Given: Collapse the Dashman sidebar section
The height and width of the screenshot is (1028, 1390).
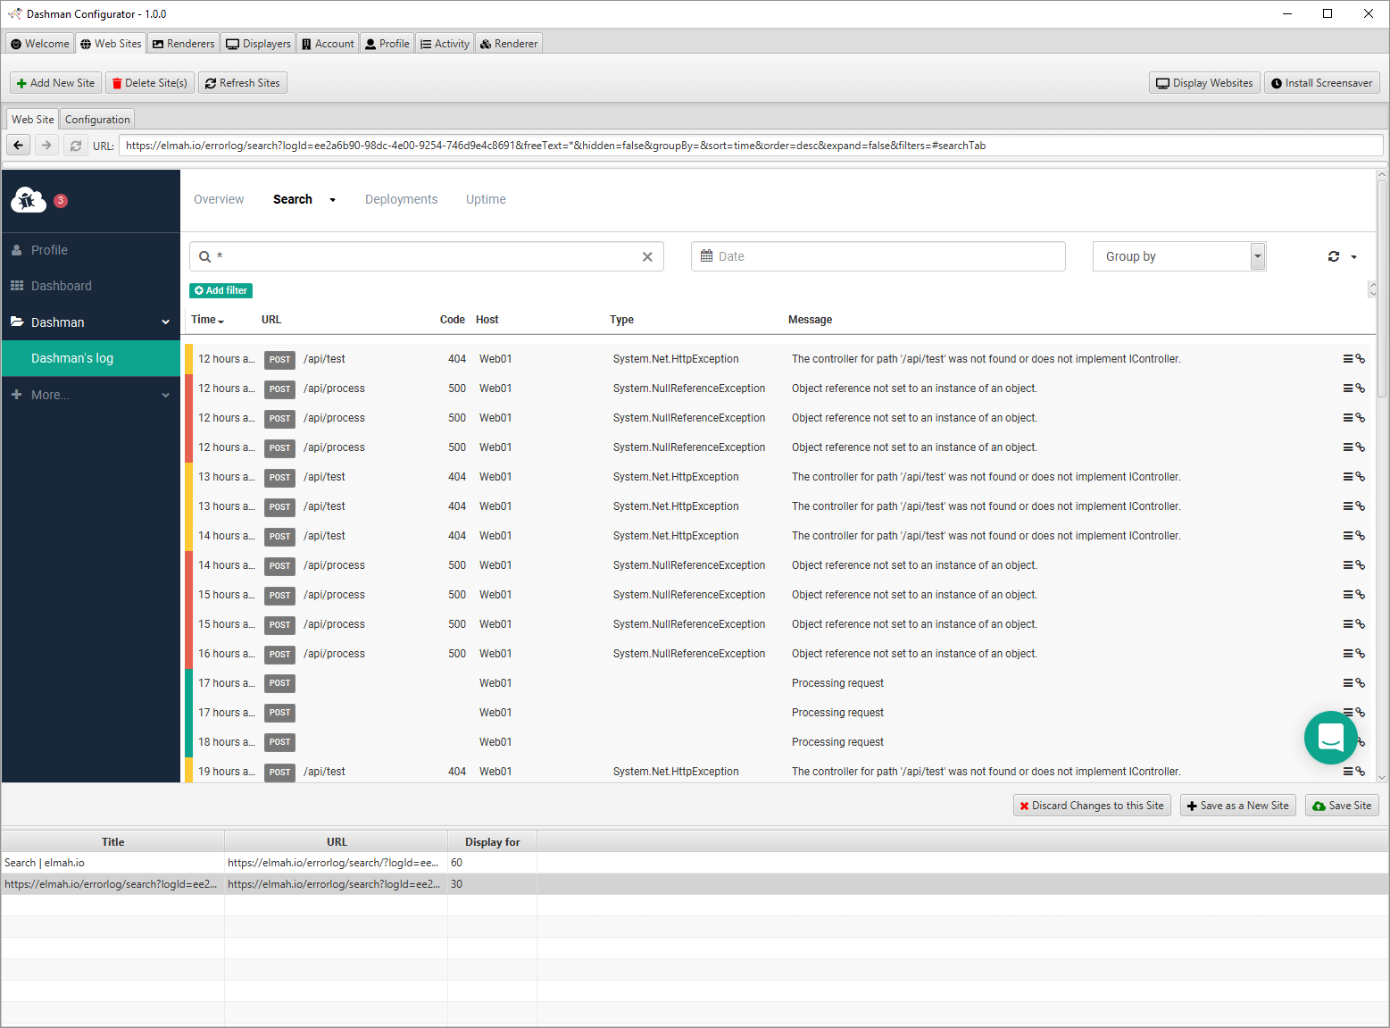Looking at the screenshot, I should 165,322.
